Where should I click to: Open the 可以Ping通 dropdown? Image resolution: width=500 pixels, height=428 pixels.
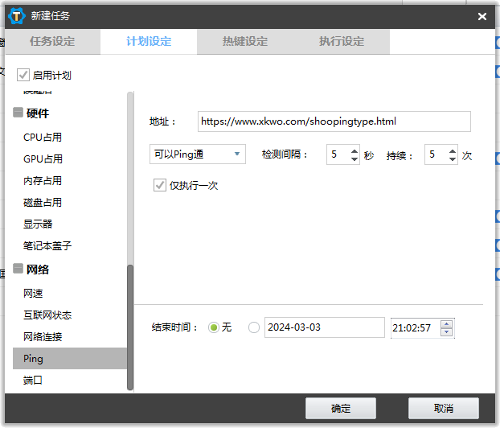[x=198, y=154]
